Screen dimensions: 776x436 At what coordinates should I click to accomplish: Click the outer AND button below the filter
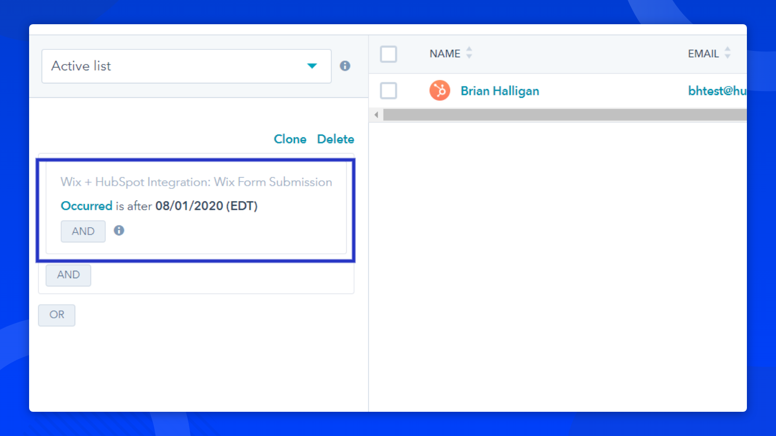click(68, 275)
